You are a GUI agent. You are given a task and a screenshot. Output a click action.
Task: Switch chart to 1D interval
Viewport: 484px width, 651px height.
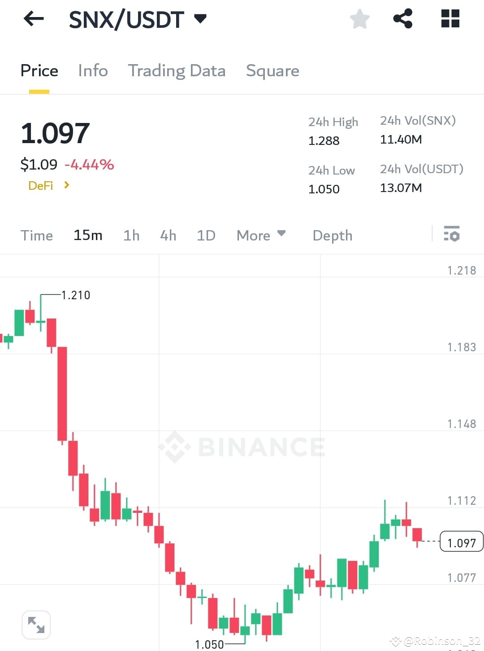pyautogui.click(x=206, y=235)
